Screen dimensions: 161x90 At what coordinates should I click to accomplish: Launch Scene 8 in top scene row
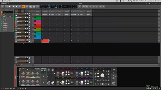86,11
